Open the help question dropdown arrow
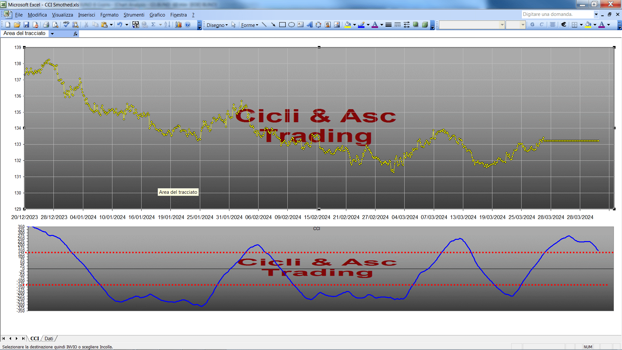This screenshot has width=622, height=350. 596,14
